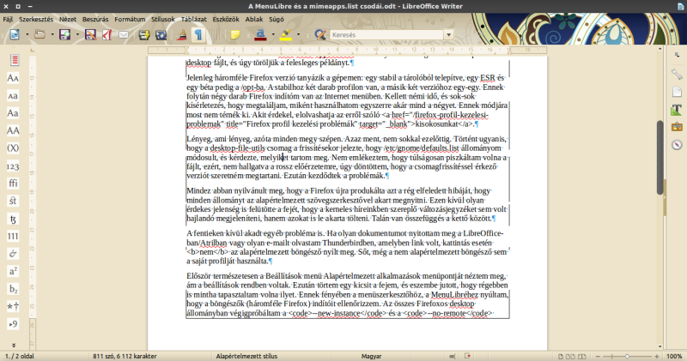Attach document to e-mail
Viewport: 687px width, 361px height.
[124, 34]
